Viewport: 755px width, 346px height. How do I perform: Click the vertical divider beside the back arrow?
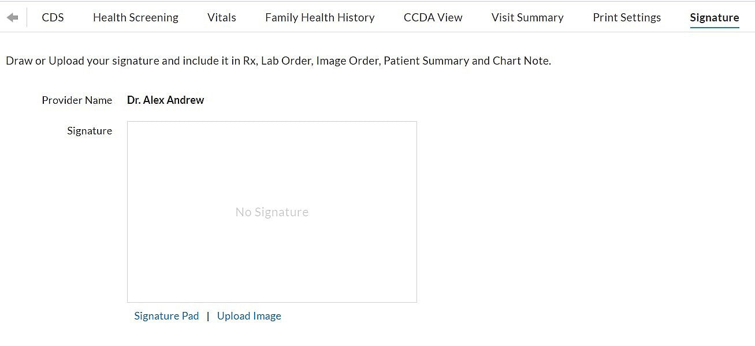click(x=27, y=17)
